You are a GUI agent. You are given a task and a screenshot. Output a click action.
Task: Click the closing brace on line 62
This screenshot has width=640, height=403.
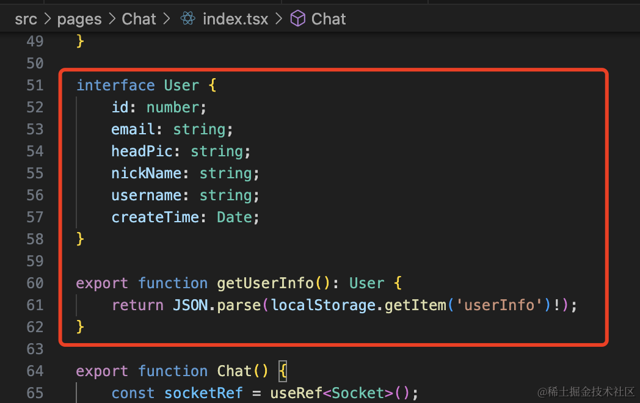(80, 327)
